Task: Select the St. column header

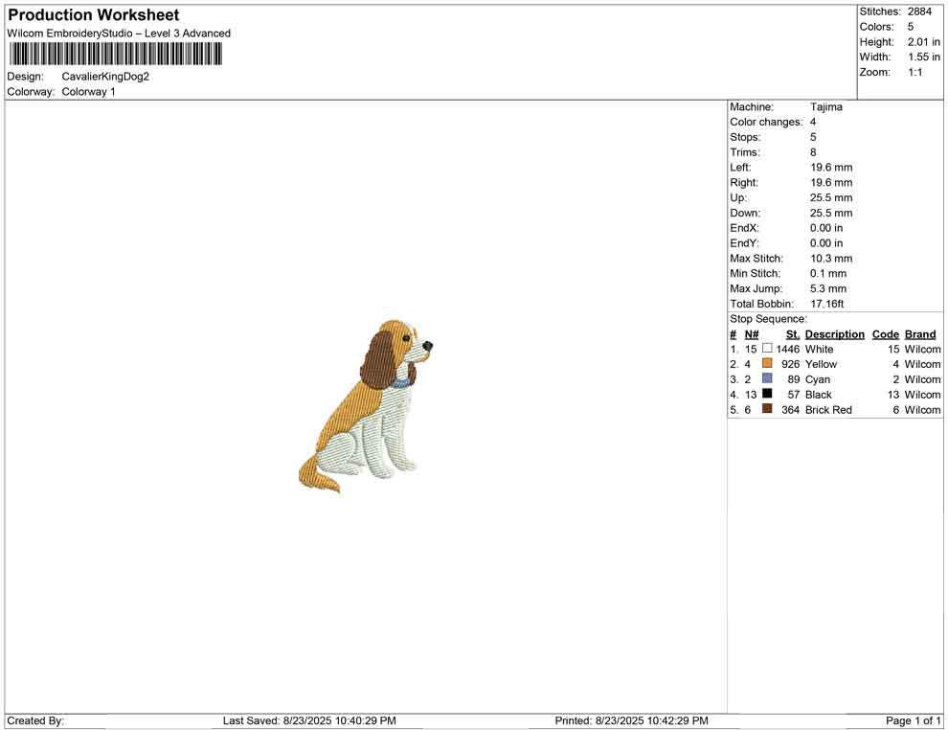Action: pos(792,333)
